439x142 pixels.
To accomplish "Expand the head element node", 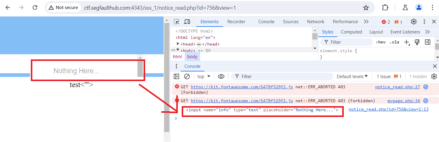I will click(x=178, y=44).
